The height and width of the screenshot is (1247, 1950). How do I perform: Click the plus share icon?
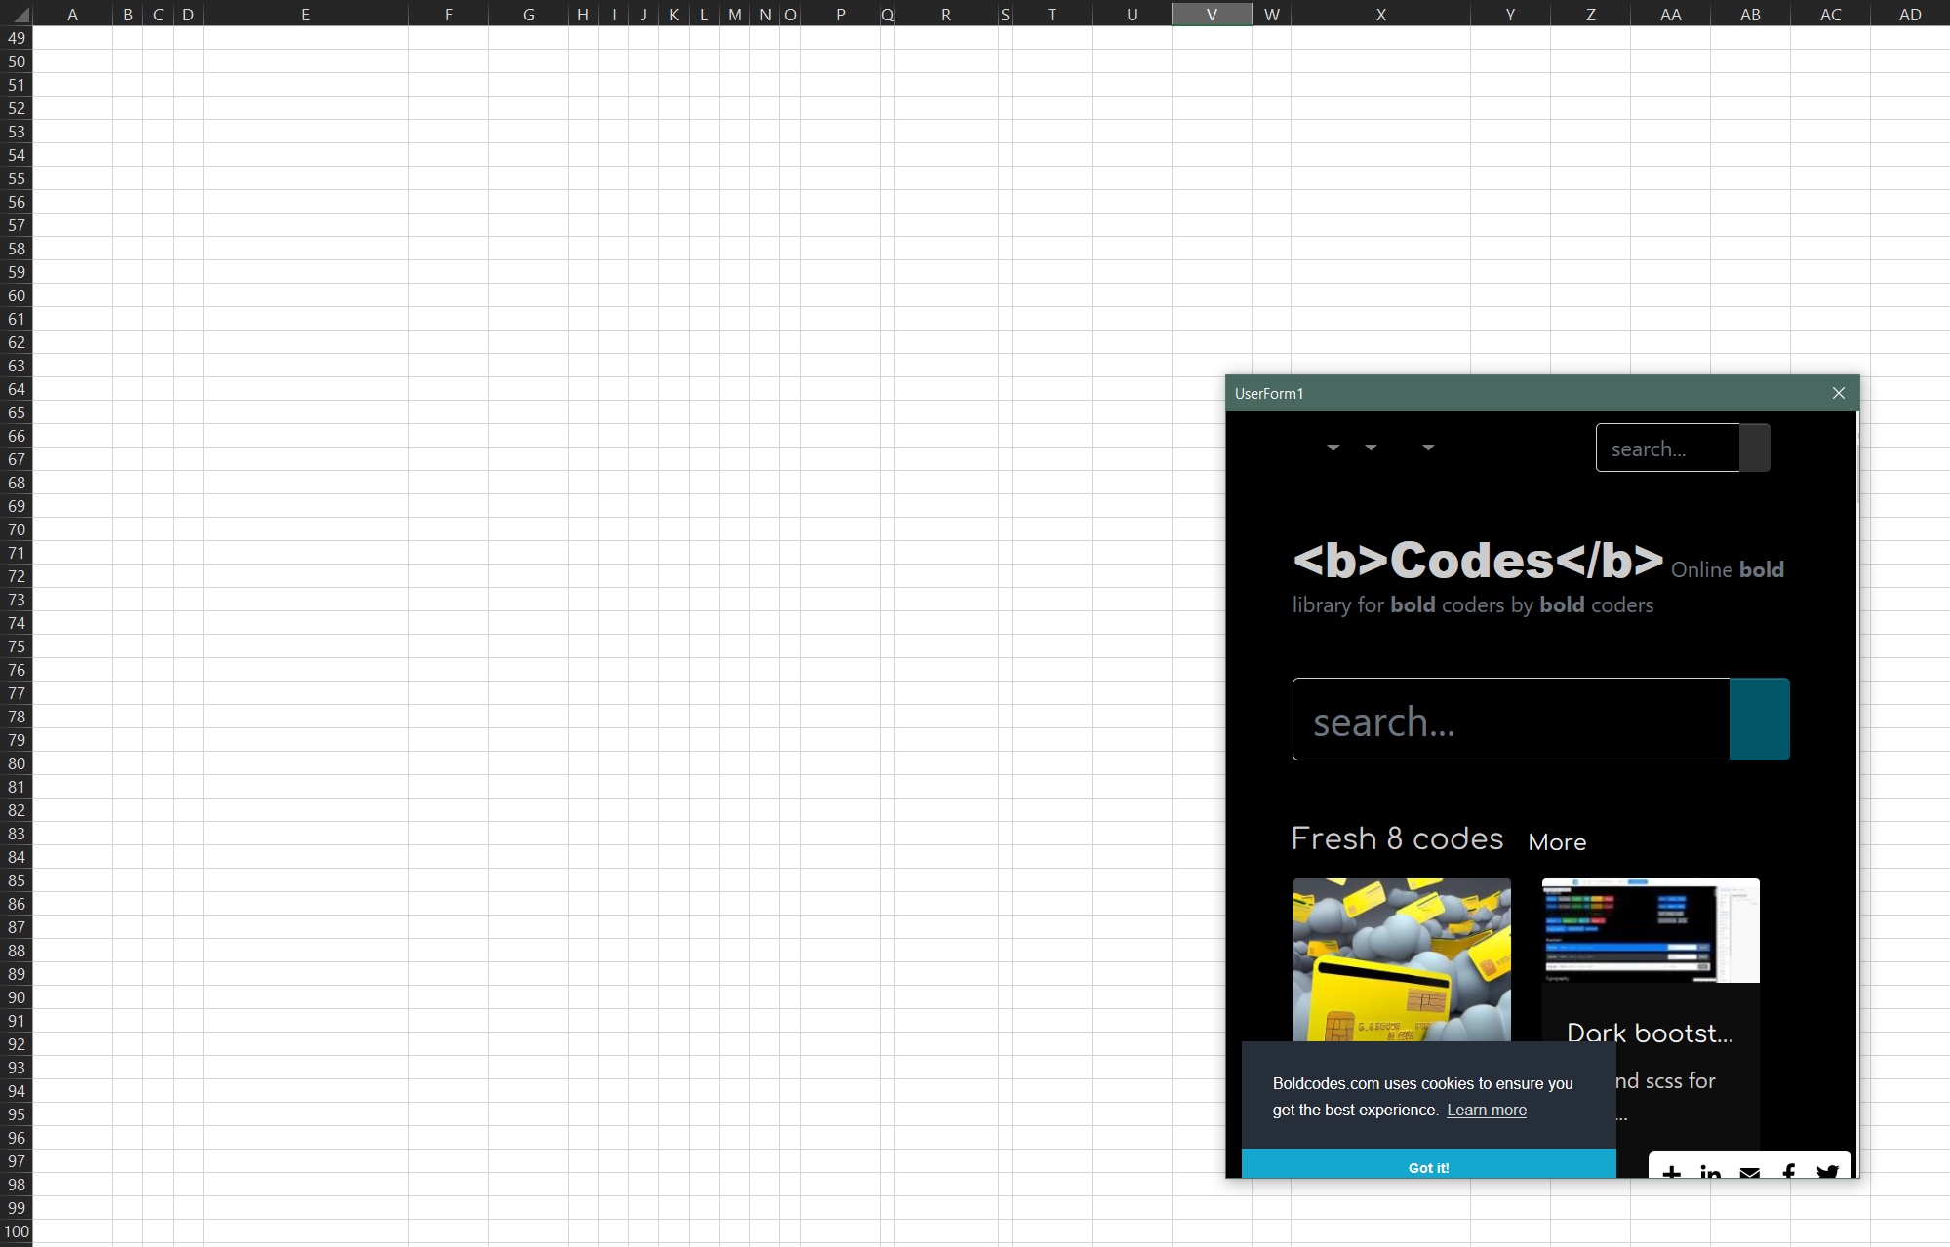(1671, 1171)
